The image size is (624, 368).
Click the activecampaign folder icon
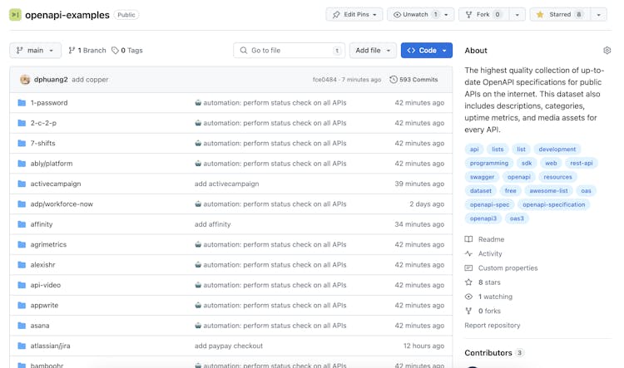22,184
